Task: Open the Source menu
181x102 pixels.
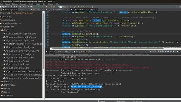Action: click(x=8, y=4)
